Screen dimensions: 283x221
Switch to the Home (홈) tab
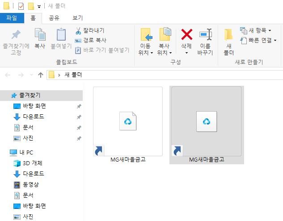[x=33, y=18]
